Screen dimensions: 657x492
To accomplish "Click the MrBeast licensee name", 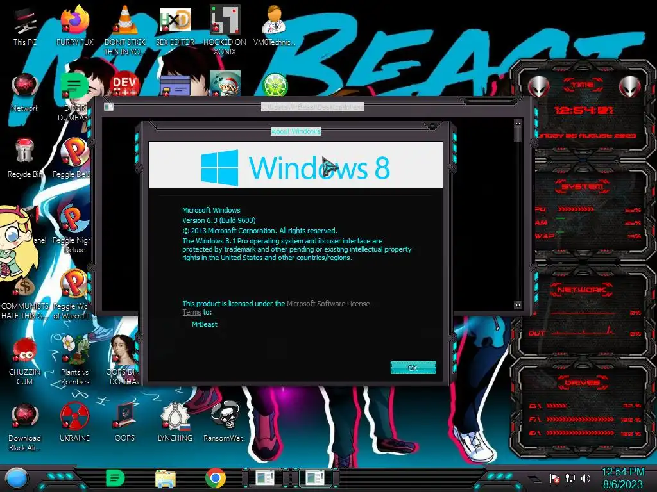I will [x=205, y=324].
